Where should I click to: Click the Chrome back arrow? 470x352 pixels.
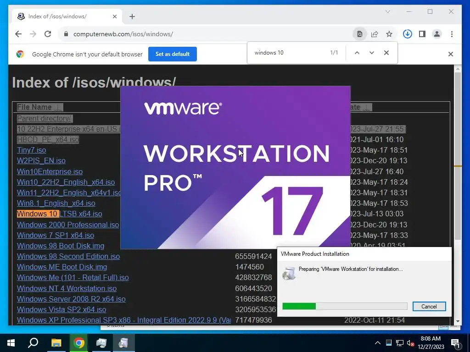click(18, 34)
